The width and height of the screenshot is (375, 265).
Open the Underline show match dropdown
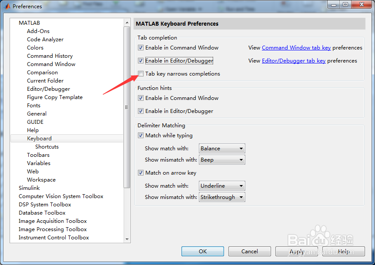(222, 186)
